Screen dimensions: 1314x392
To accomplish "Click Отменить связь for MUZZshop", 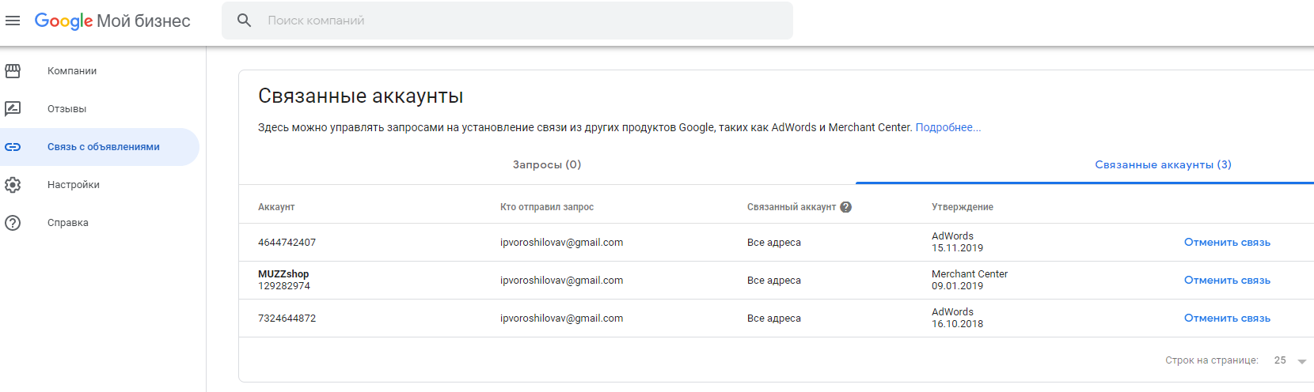I will pos(1227,281).
